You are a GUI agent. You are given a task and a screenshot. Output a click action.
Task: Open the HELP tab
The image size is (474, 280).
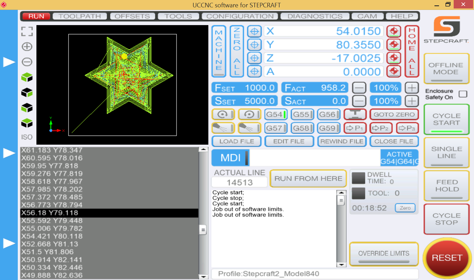(402, 16)
